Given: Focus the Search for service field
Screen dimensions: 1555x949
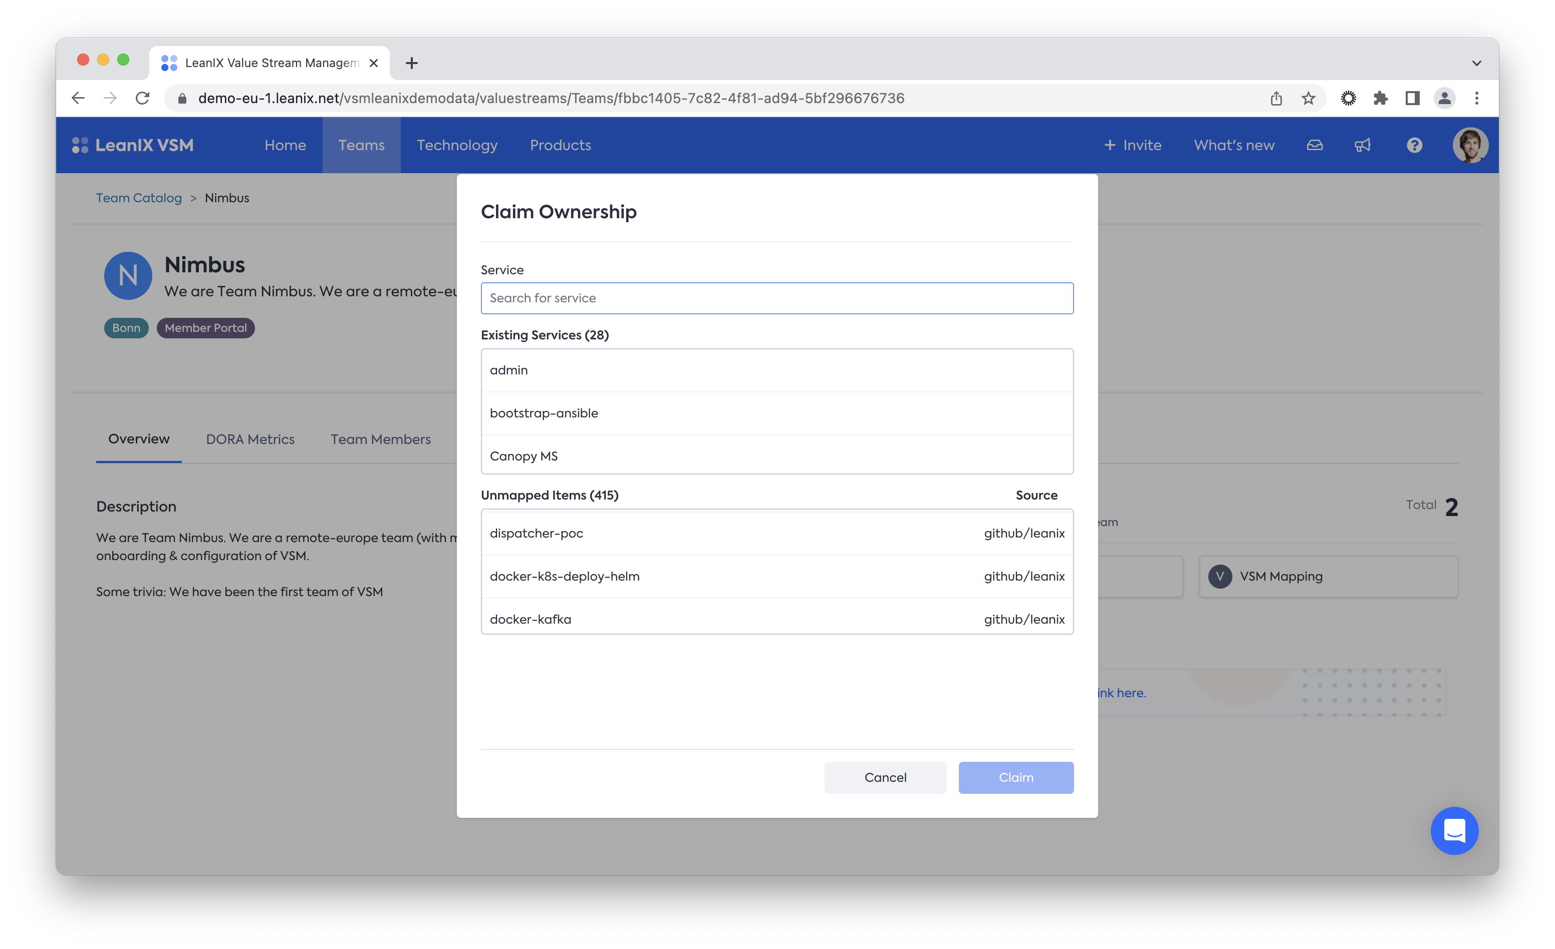Looking at the screenshot, I should coord(777,298).
